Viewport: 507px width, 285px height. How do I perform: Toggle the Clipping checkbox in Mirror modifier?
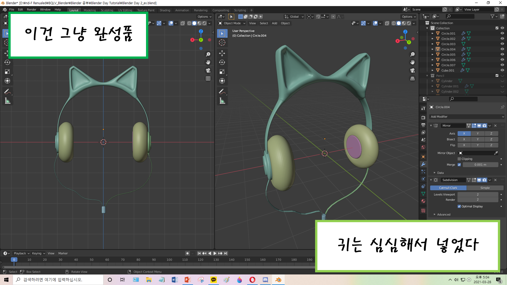click(459, 159)
